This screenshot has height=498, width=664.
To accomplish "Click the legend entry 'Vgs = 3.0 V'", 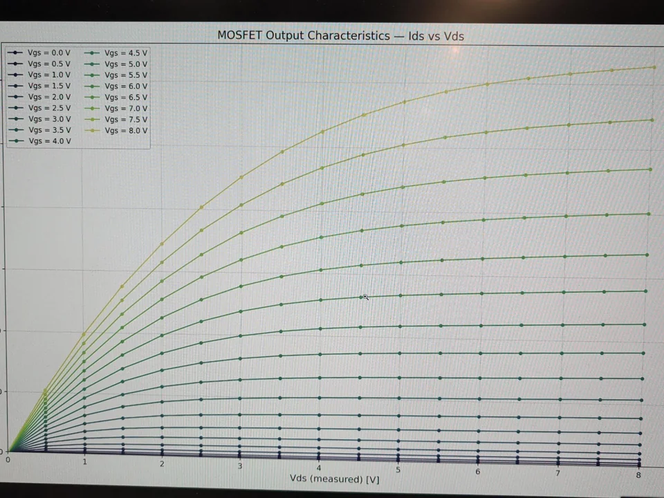I will [x=39, y=118].
